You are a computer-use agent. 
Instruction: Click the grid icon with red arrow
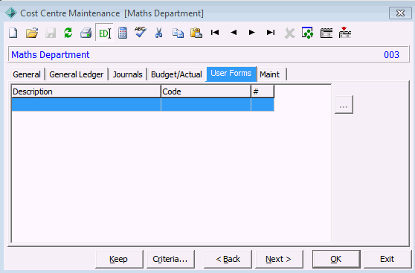click(x=345, y=32)
